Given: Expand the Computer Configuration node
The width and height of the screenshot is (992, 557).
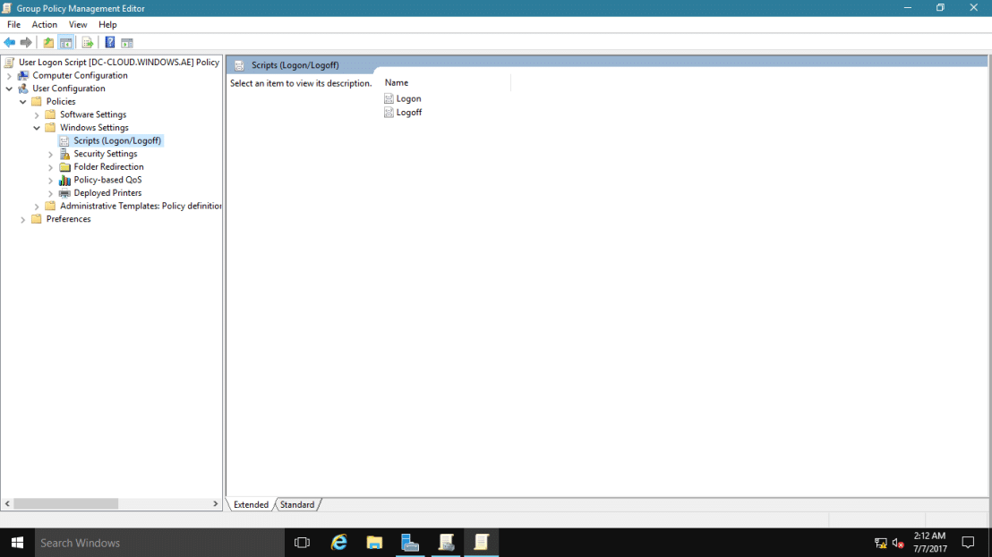Looking at the screenshot, I should coord(10,76).
